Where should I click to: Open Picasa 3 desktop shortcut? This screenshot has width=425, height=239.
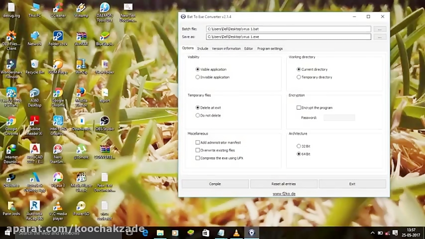pyautogui.click(x=58, y=180)
